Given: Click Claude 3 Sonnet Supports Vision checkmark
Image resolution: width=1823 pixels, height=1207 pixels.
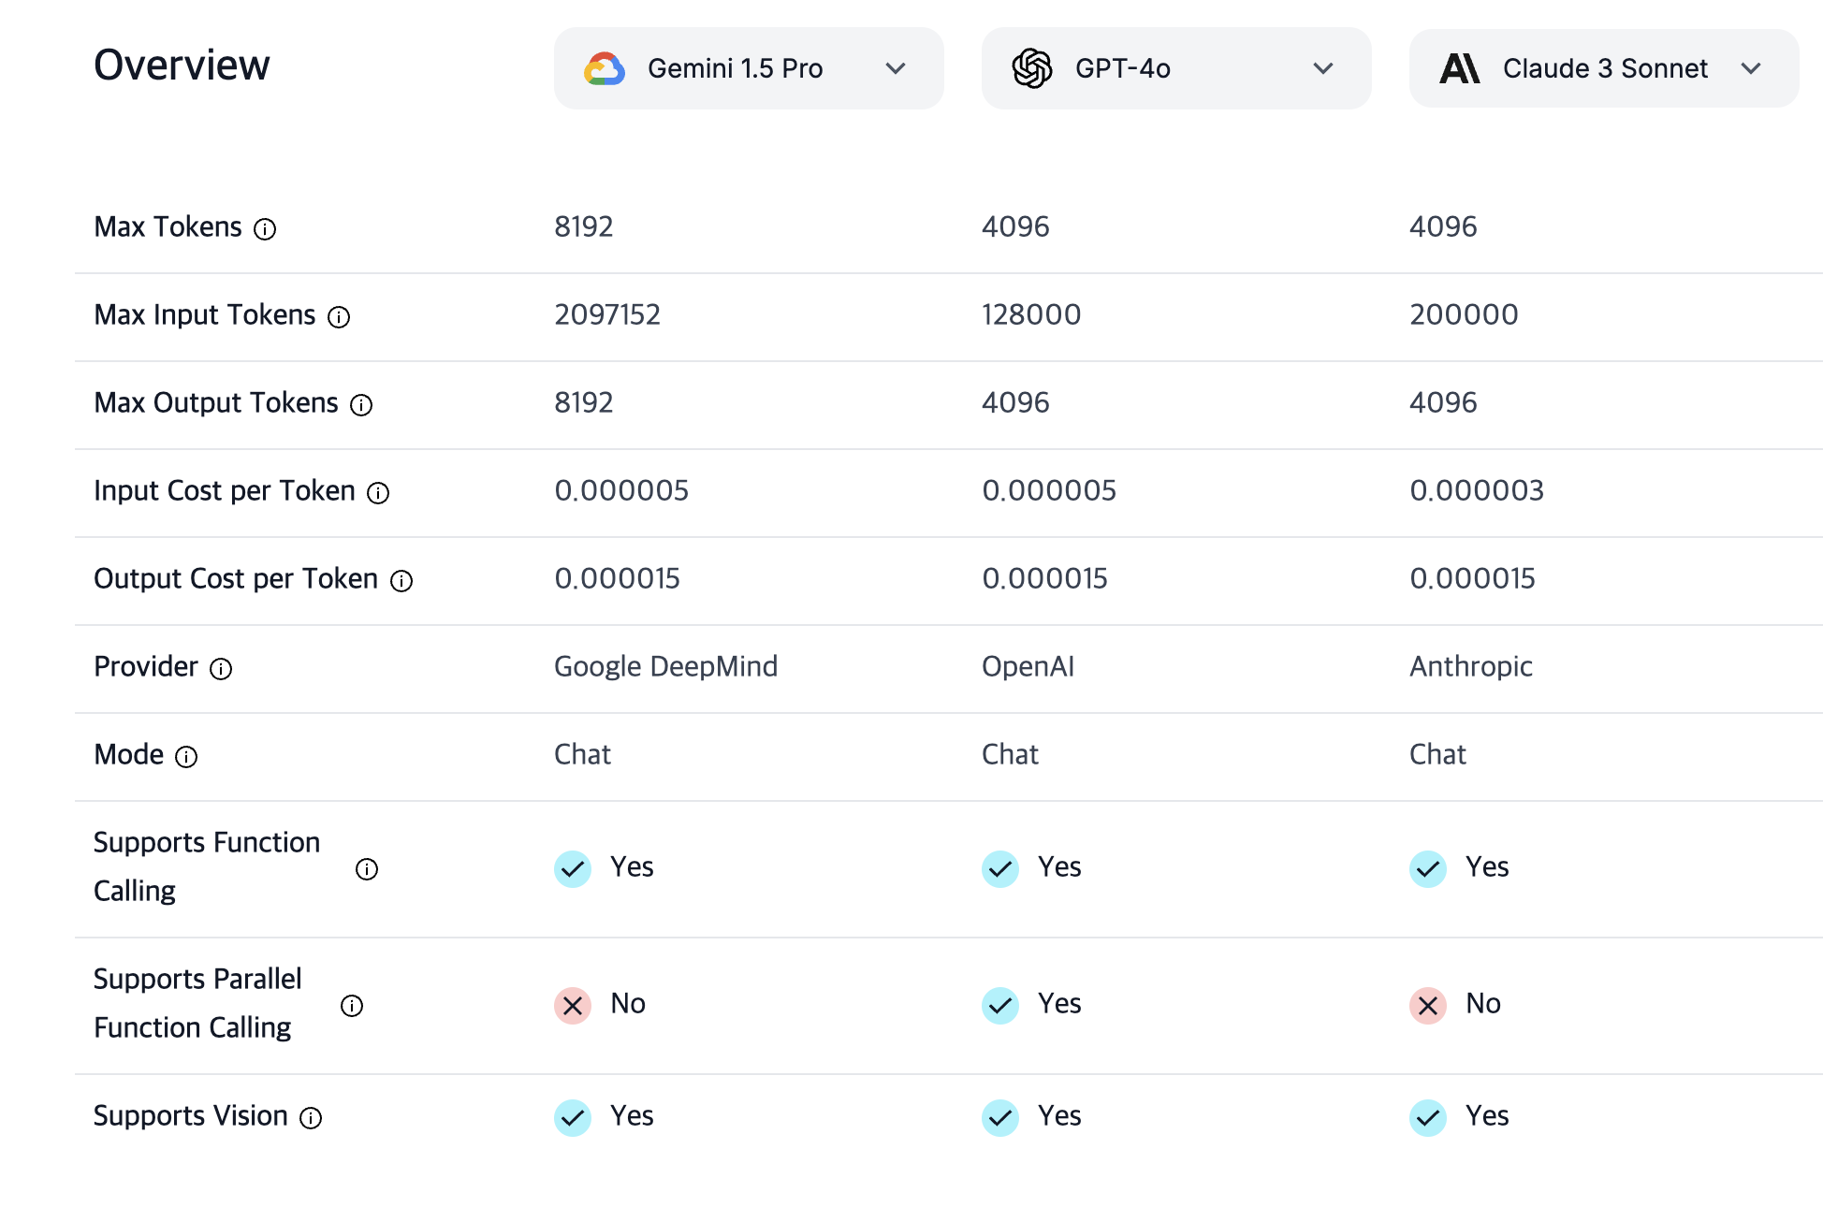Looking at the screenshot, I should pyautogui.click(x=1428, y=1118).
